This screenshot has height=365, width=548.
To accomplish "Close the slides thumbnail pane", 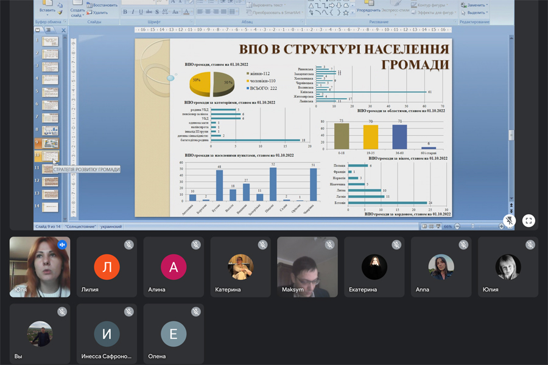I will click(x=63, y=30).
